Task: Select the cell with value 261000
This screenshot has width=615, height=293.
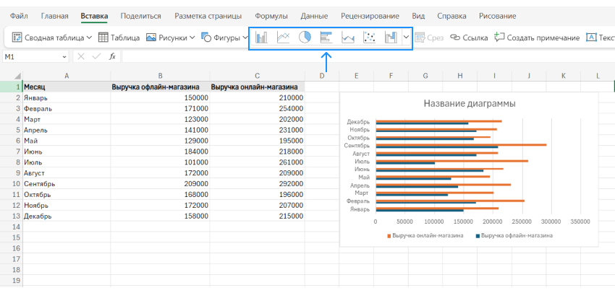Action: point(258,162)
